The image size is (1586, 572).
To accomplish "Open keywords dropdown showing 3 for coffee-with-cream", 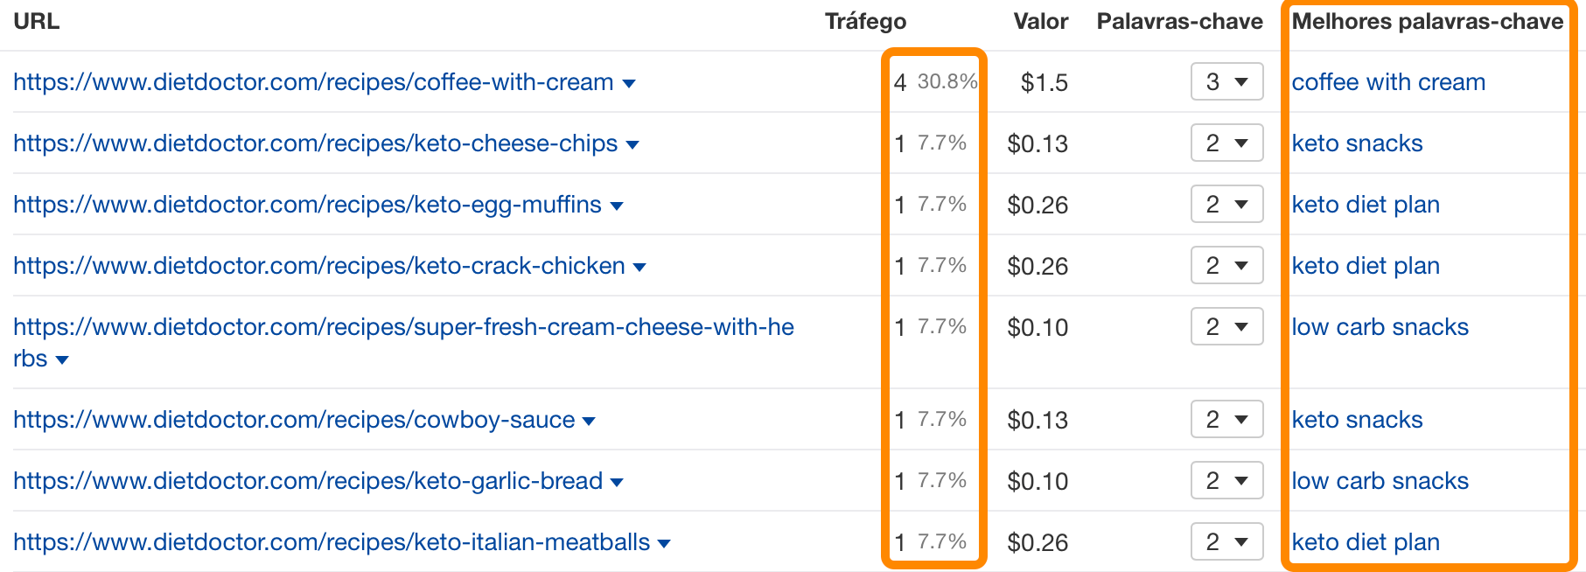I will tap(1226, 82).
